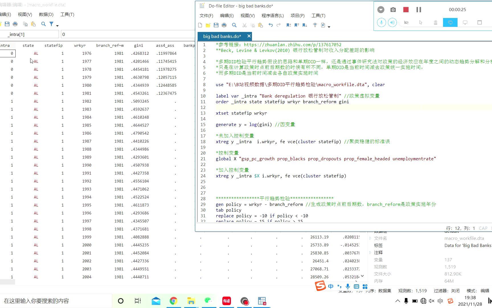492x308 pixels.
Task: Toggle bookmark on the current line
Action: pos(289,25)
